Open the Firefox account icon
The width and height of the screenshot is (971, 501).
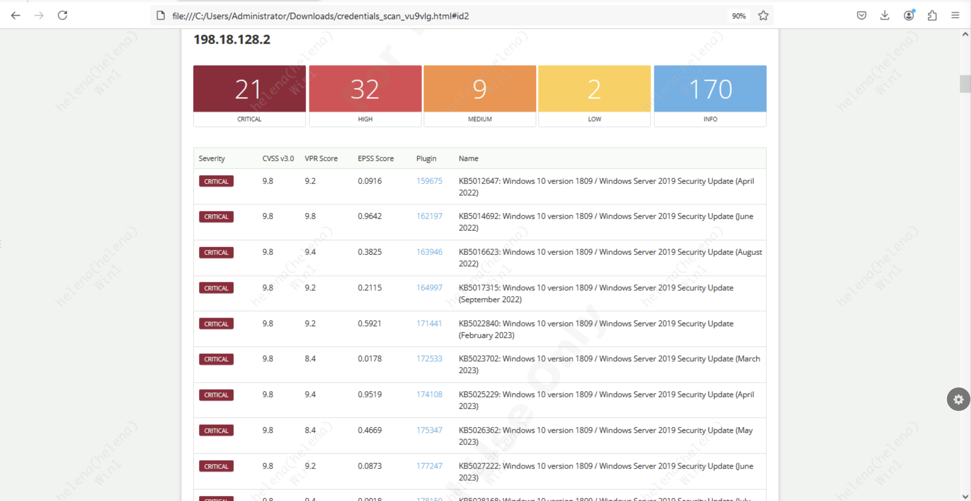[x=909, y=16]
